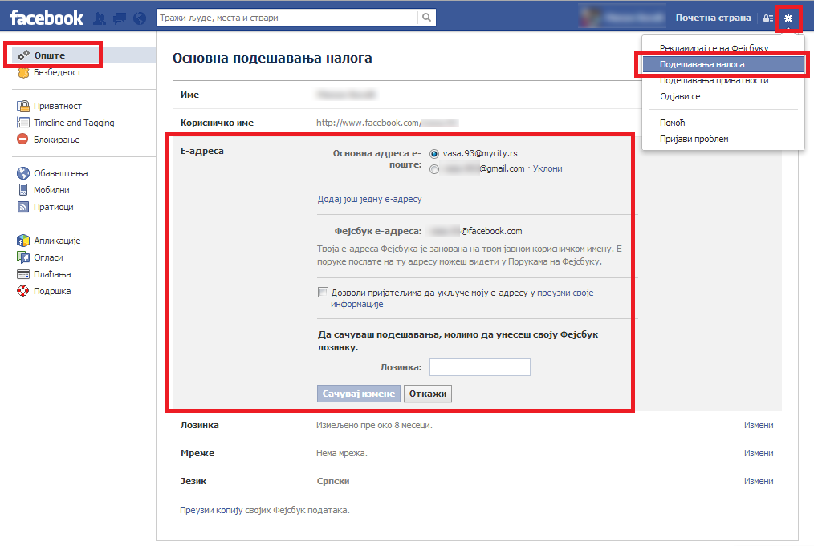Click the Мобилни phone icon
Screen dimensions: 814x546
[x=22, y=190]
